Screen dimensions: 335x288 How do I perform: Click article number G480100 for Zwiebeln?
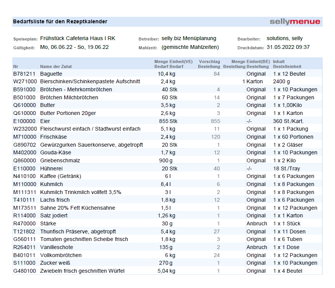point(25,271)
